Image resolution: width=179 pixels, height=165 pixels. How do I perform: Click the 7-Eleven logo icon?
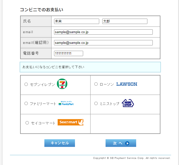pos(62,84)
